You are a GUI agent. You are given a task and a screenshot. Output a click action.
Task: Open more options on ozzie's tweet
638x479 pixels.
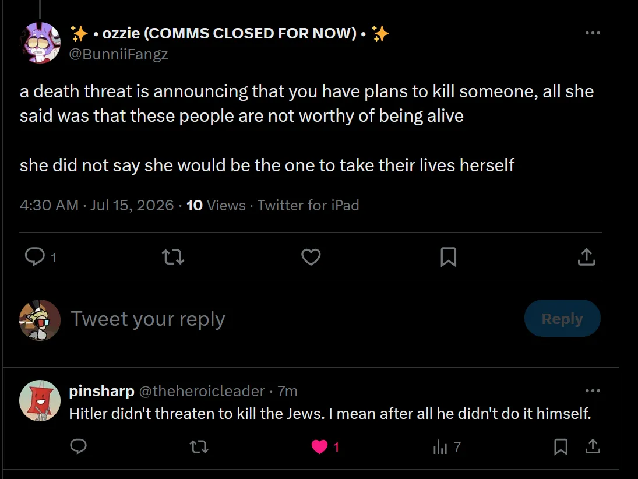coord(593,33)
